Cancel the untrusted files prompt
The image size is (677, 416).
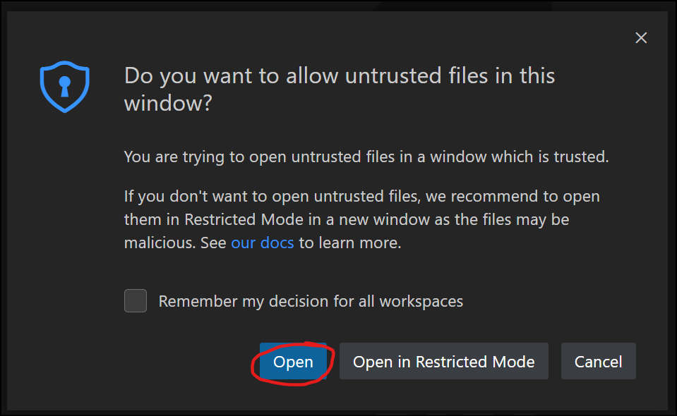598,361
